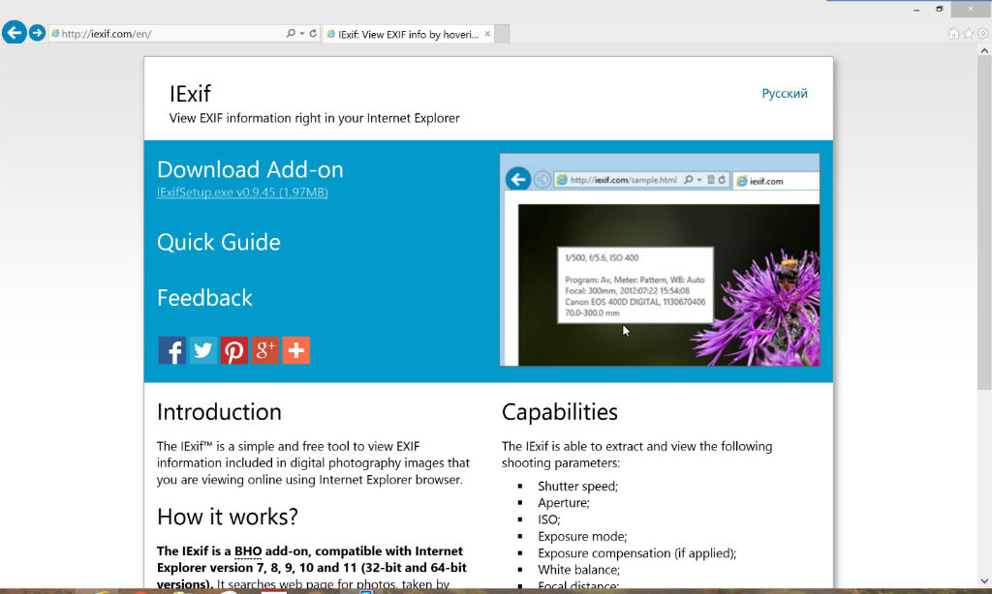Screen dimensions: 992x594
Task: Select the IExif: View EXIF info tab
Action: 408,34
